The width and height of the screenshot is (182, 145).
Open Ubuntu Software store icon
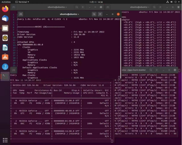pos(5,57)
